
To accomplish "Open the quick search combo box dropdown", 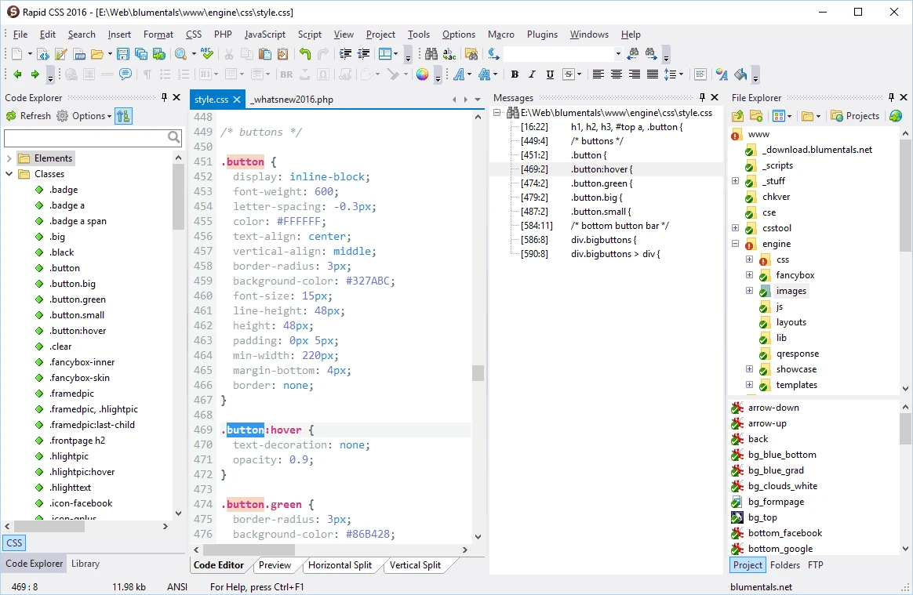I will [x=618, y=54].
